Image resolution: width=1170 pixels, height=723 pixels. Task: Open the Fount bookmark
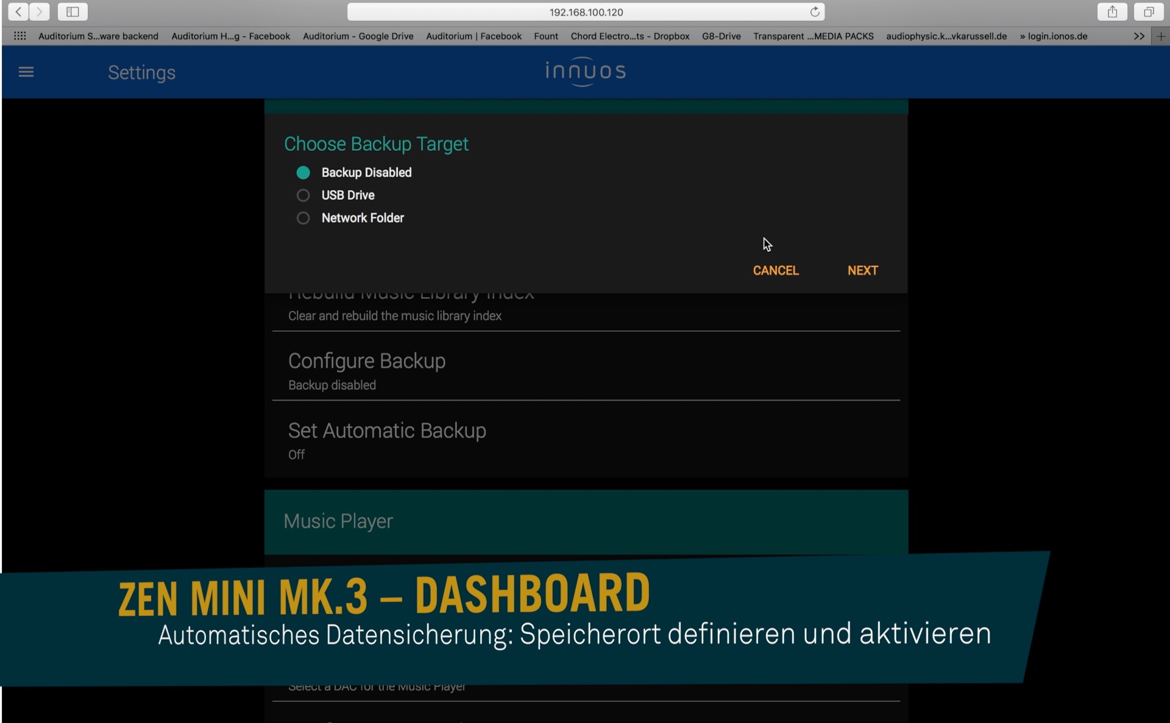(x=545, y=36)
